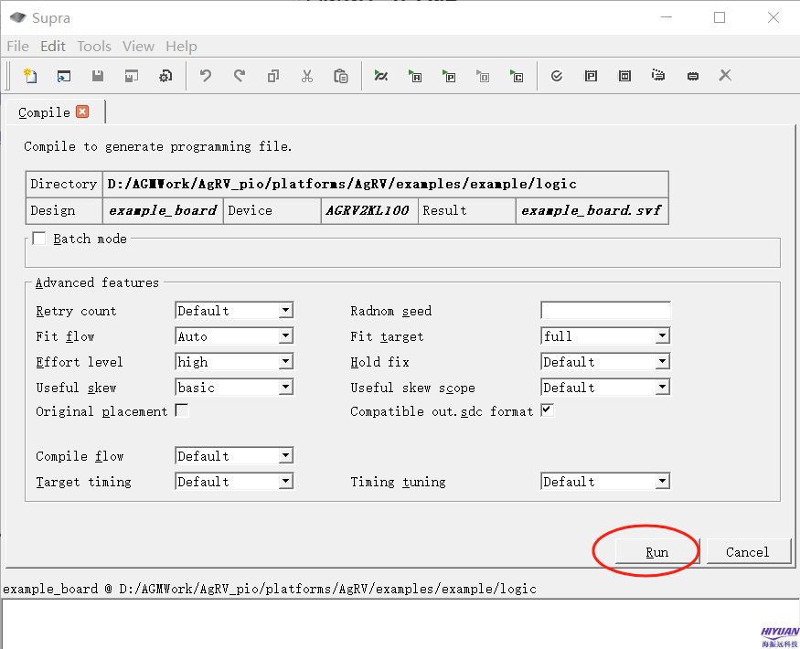The image size is (800, 649).
Task: Uncheck Compatible out.sdc format checkbox
Action: (x=547, y=411)
